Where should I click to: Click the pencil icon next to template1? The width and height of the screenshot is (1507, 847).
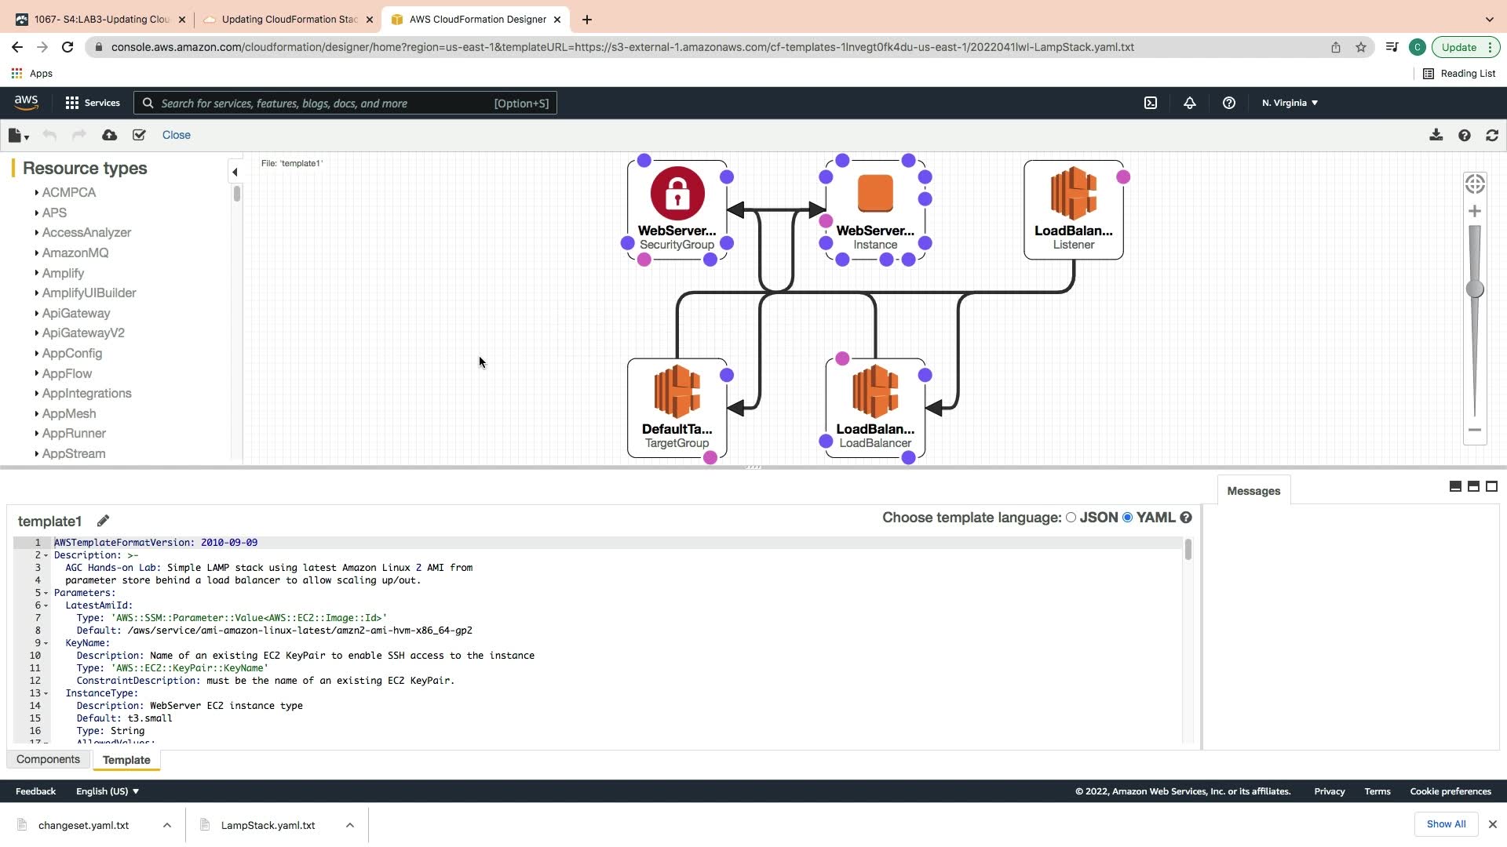(x=103, y=521)
